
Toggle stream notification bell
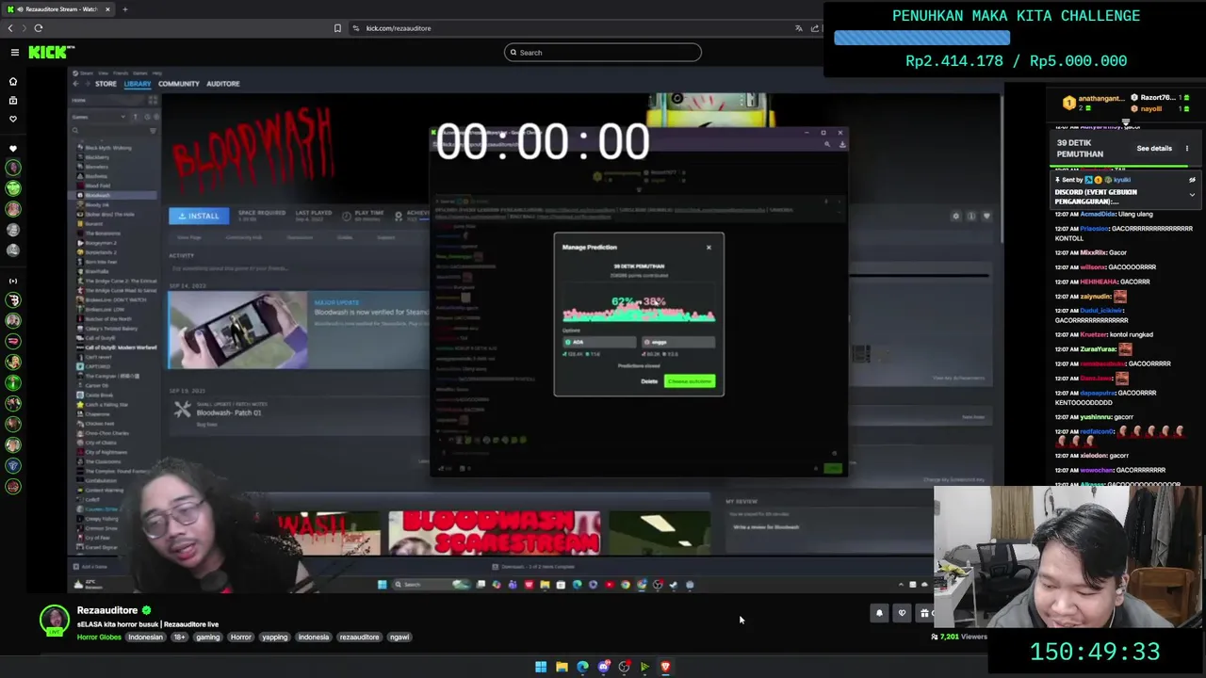[x=879, y=613]
